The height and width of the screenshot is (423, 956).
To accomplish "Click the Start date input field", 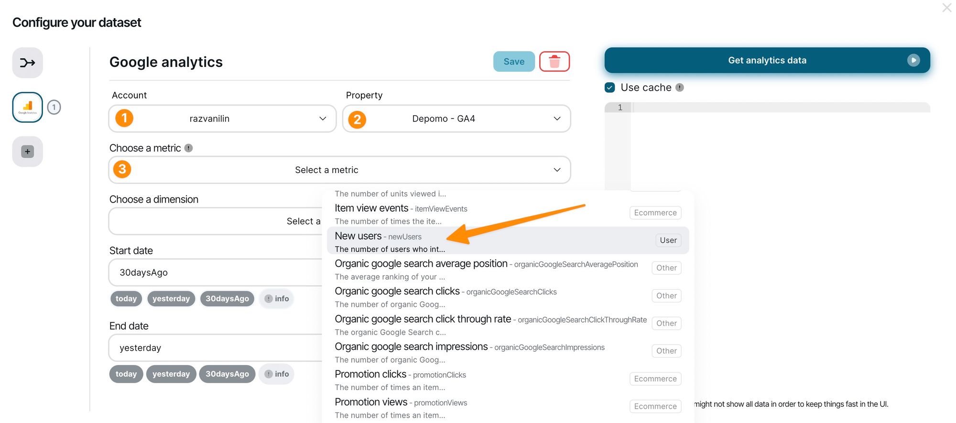I will pyautogui.click(x=215, y=272).
